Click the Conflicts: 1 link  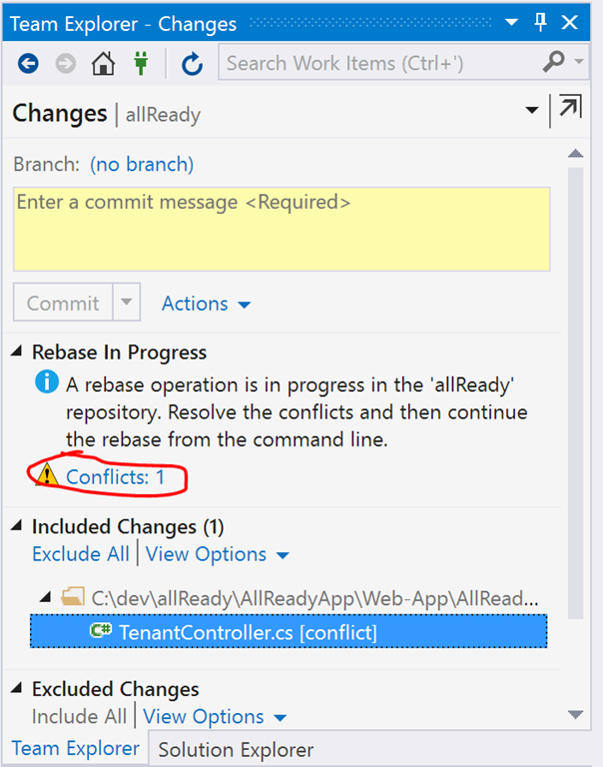[115, 477]
